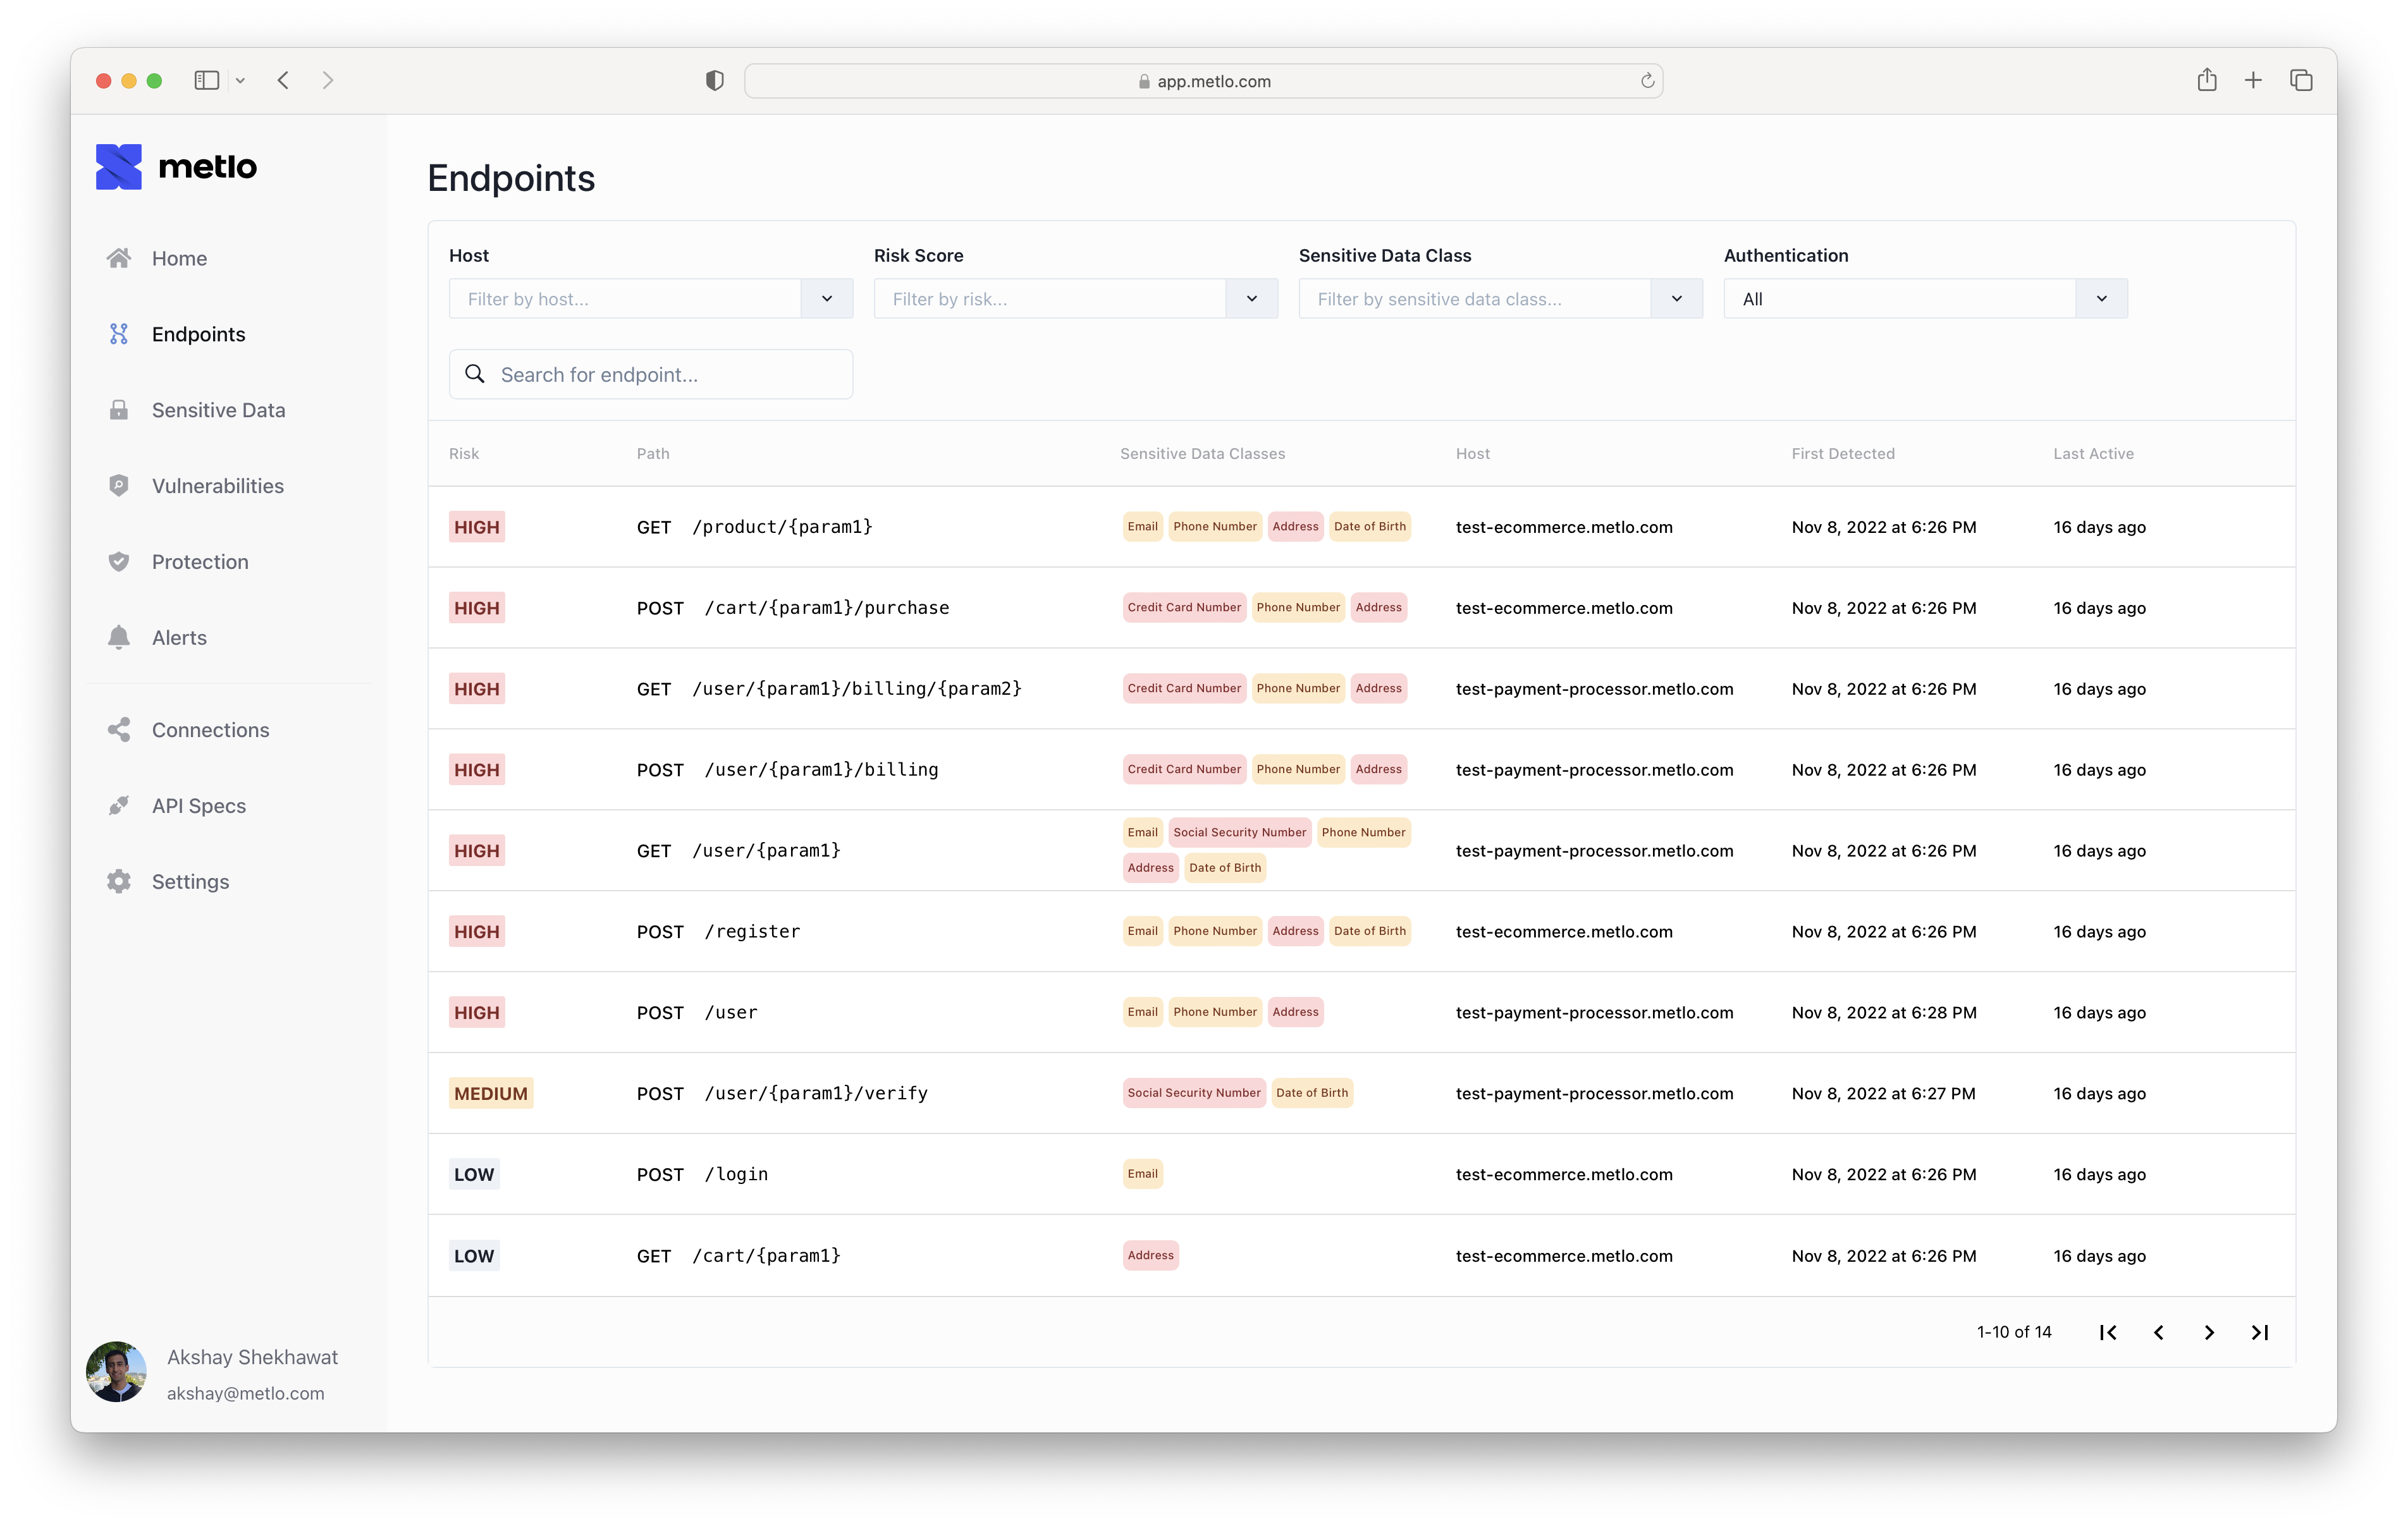
Task: Click the Home icon in sidebar
Action: [119, 258]
